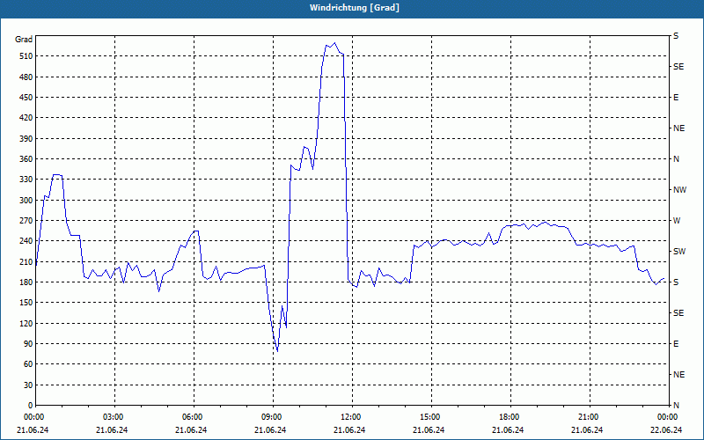Select the 120 y-axis value

(26, 323)
